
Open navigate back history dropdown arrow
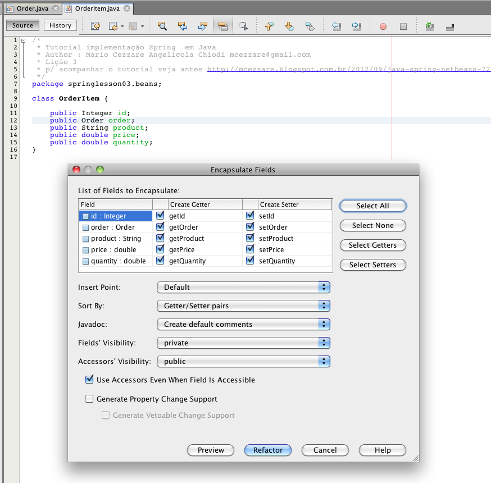click(122, 26)
